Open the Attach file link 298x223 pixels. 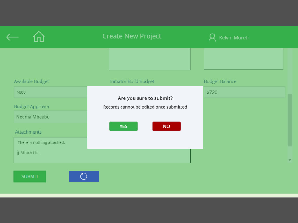[29, 153]
